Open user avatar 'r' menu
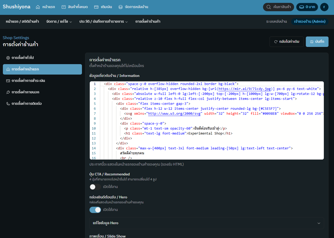Image resolution: width=334 pixels, height=238 pixels. coord(324,7)
